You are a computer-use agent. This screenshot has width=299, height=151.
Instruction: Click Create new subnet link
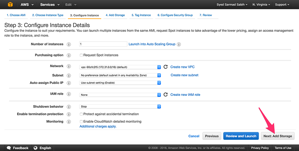[184, 75]
